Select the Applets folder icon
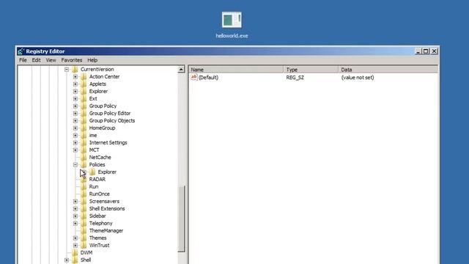 click(84, 84)
